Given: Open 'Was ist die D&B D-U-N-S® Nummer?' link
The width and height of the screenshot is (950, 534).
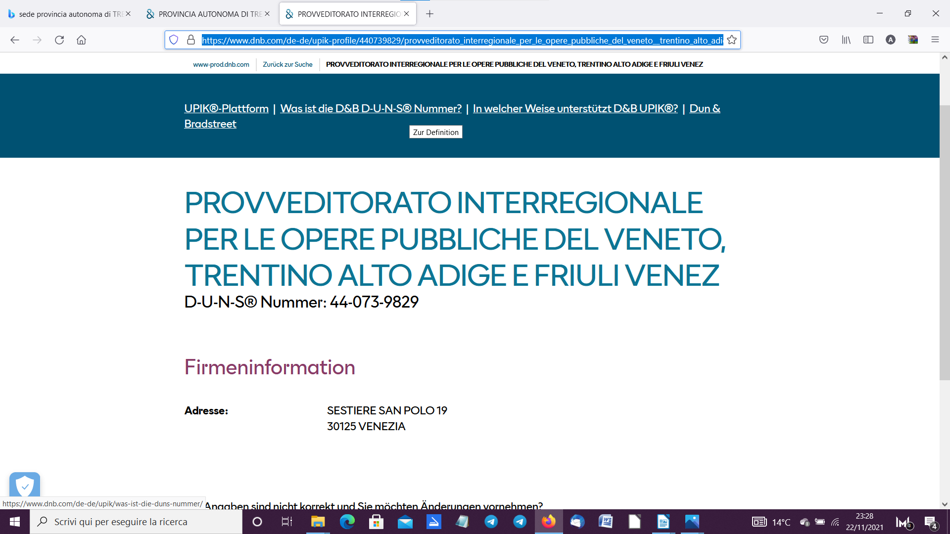Looking at the screenshot, I should pos(371,108).
